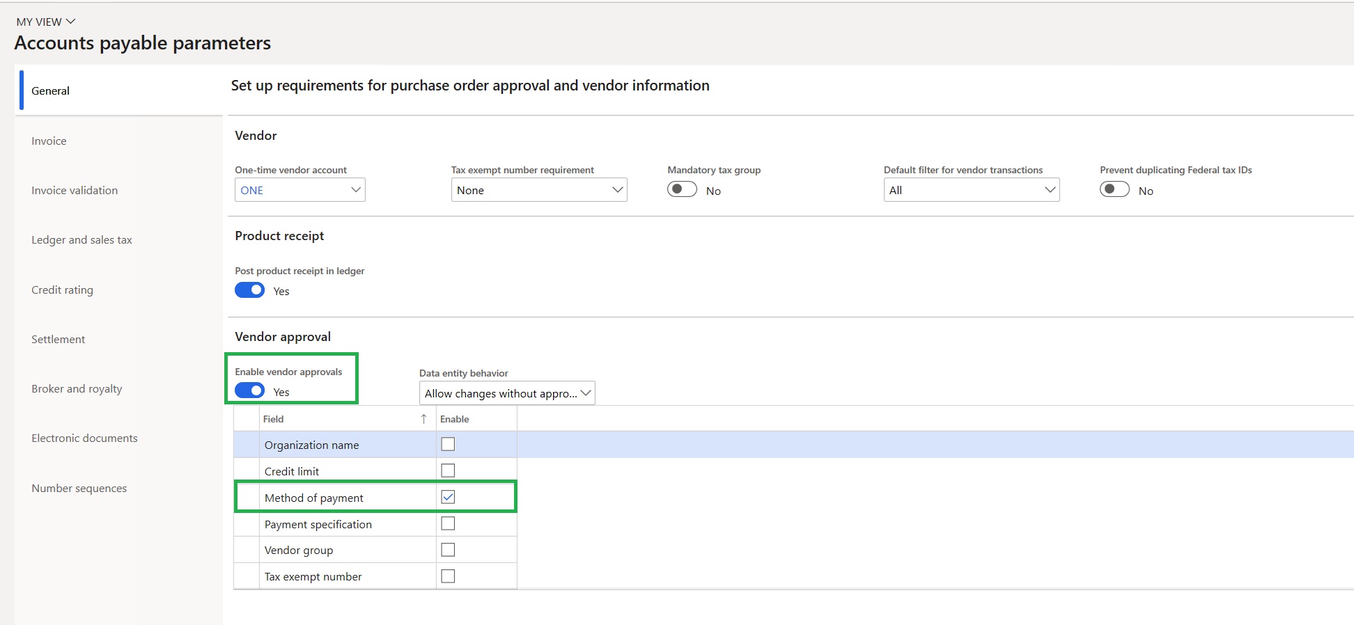Select the Vendor group row

[x=299, y=550]
